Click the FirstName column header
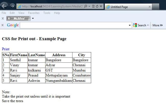166x104 pixels. click(x=19, y=55)
